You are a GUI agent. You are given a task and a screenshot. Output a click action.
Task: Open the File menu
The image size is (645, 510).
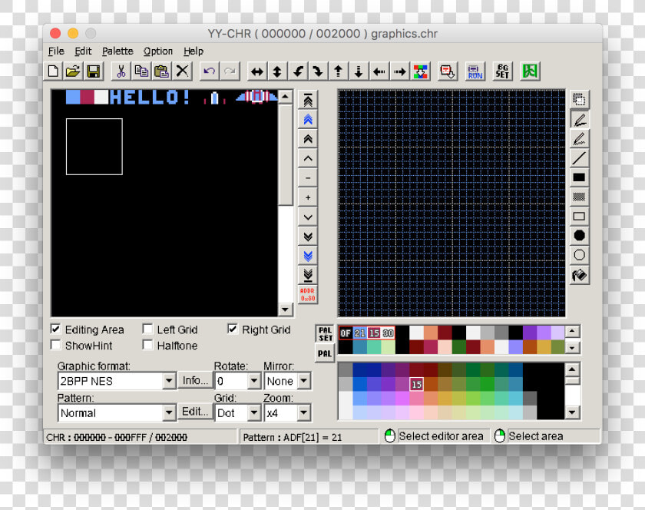pos(56,51)
